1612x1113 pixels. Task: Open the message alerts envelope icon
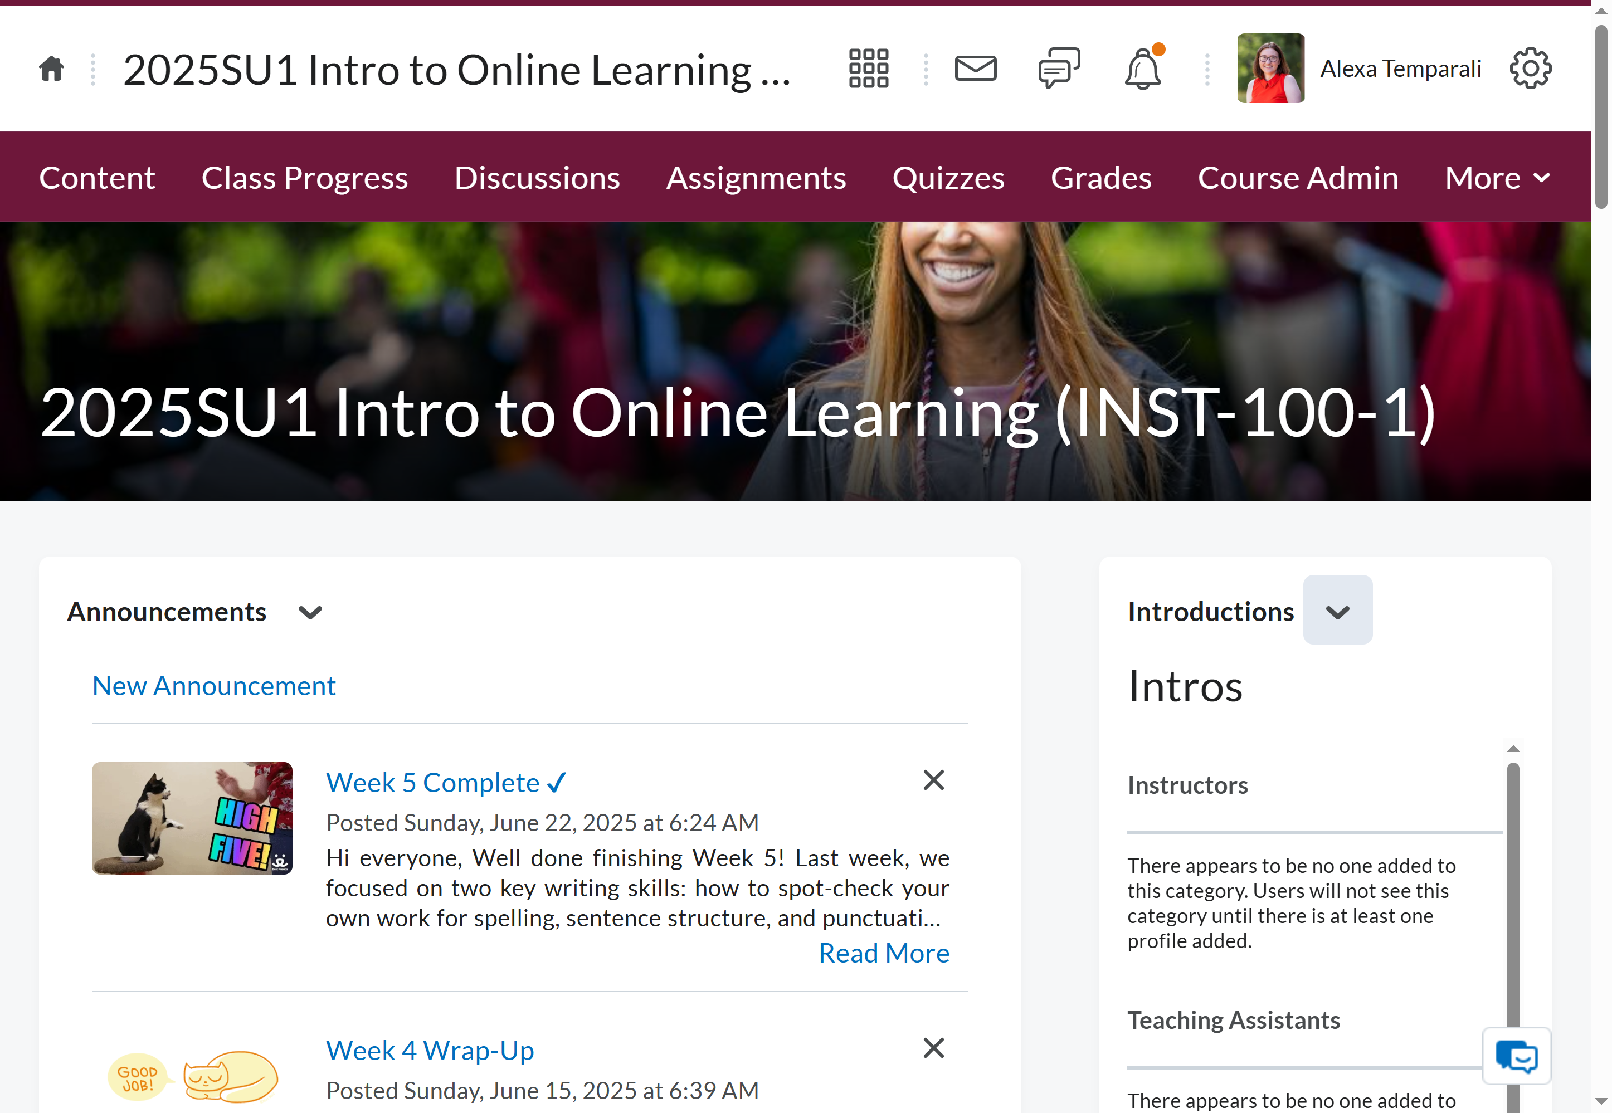(975, 69)
